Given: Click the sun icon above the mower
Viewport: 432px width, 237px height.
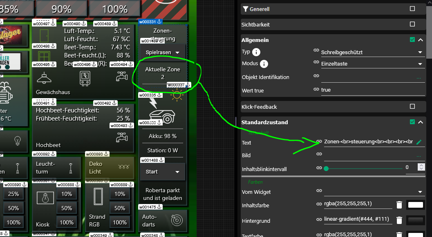Looking at the screenshot, I should click(x=177, y=95).
